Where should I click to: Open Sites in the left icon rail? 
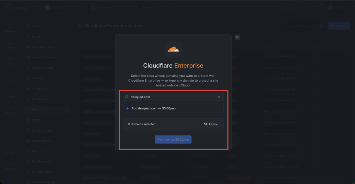(x=10, y=61)
